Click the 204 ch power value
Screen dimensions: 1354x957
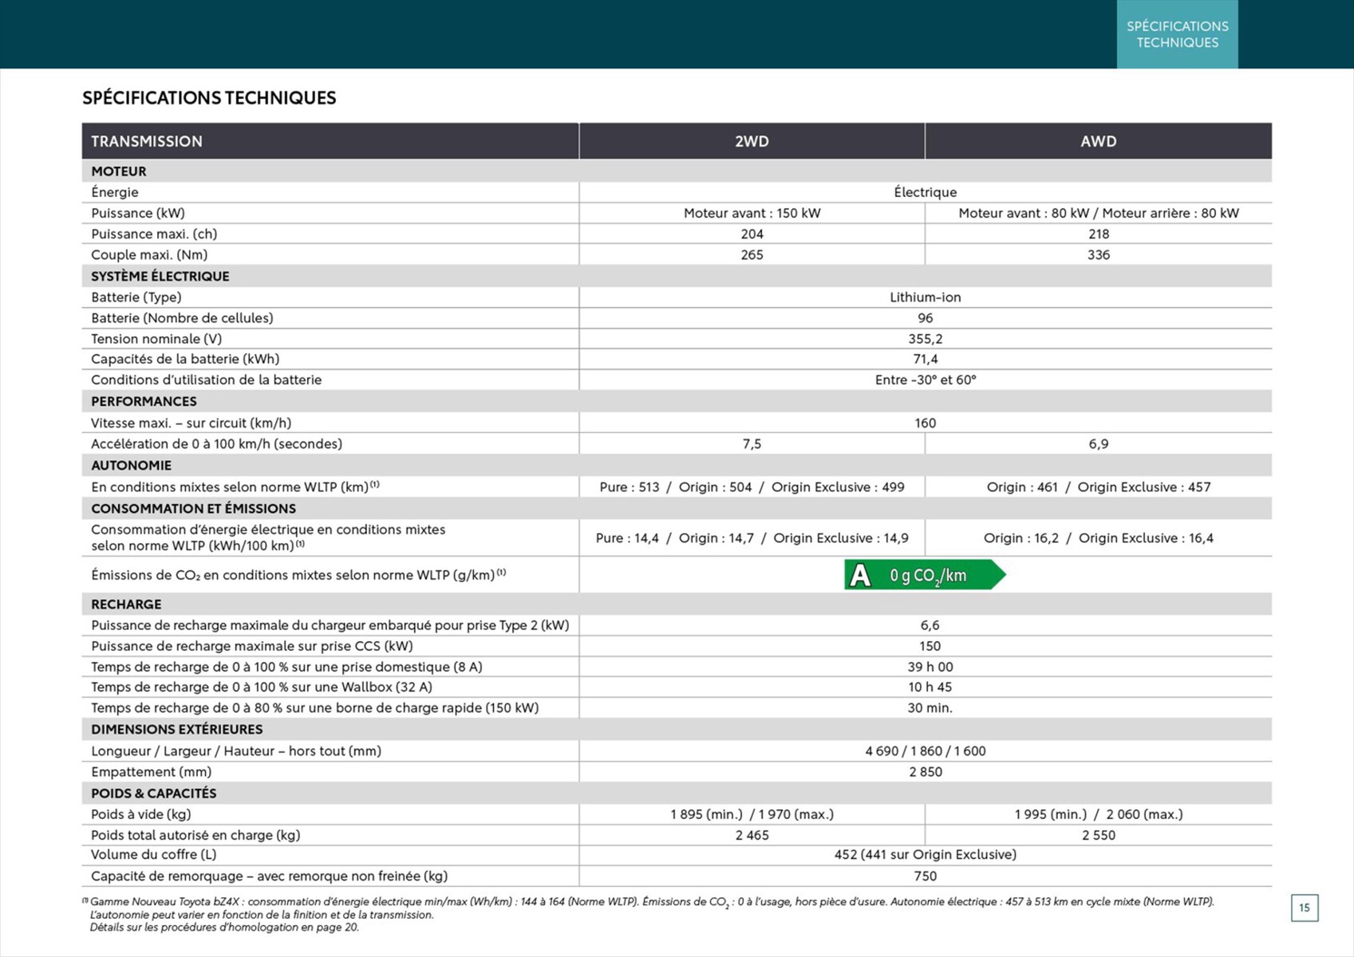752,234
